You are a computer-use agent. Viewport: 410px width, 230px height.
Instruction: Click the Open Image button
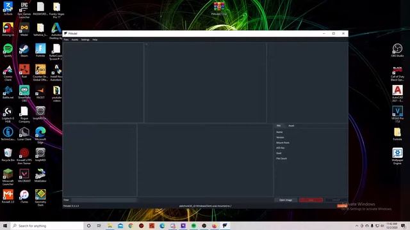(x=286, y=200)
